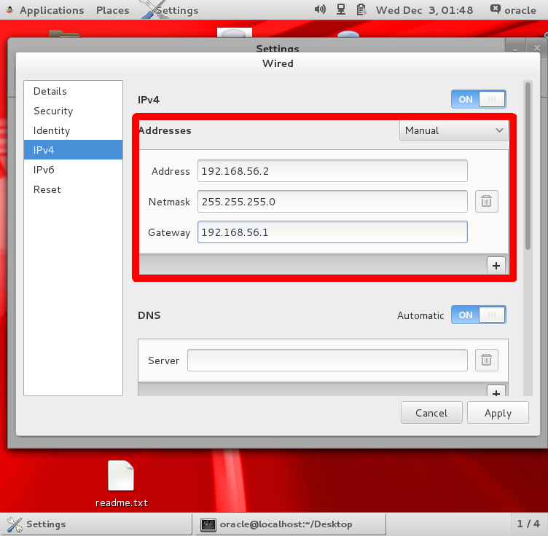Select the IPv4 sidebar tab

73,150
